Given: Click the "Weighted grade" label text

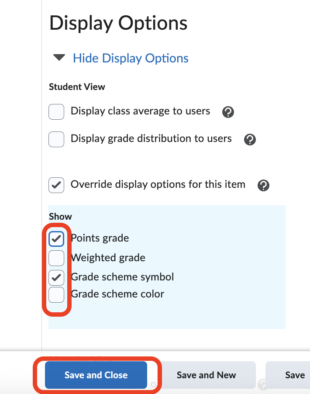Looking at the screenshot, I should tap(108, 258).
